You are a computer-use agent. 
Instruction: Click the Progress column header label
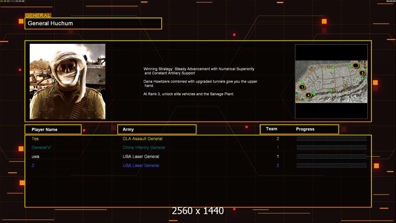tap(305, 129)
